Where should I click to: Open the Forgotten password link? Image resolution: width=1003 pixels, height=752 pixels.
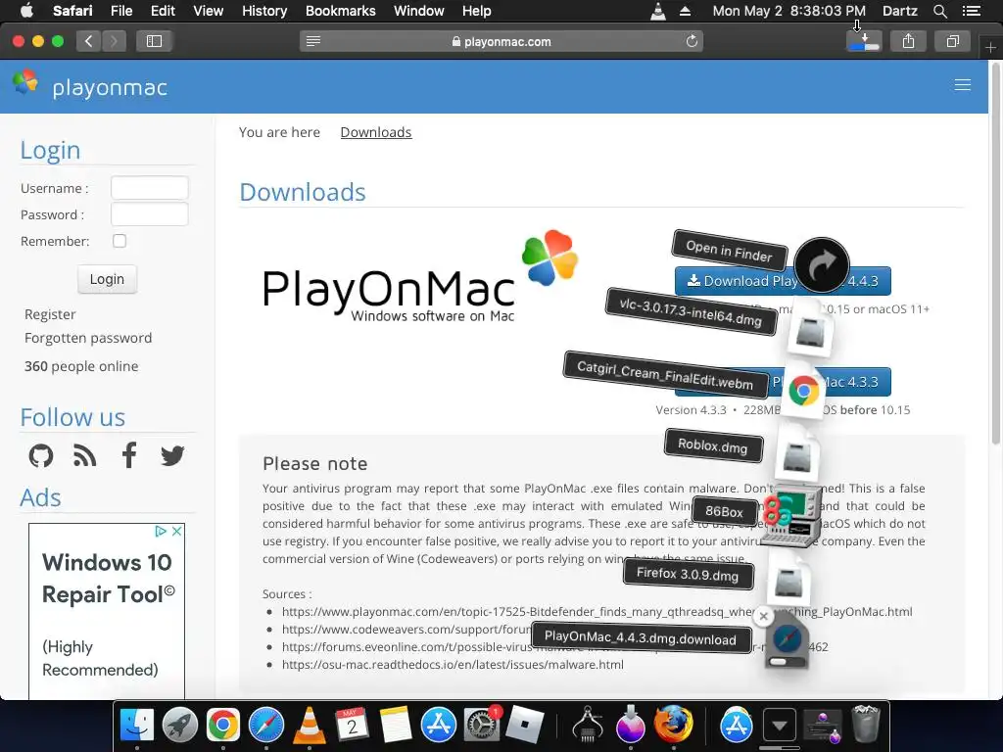88,338
